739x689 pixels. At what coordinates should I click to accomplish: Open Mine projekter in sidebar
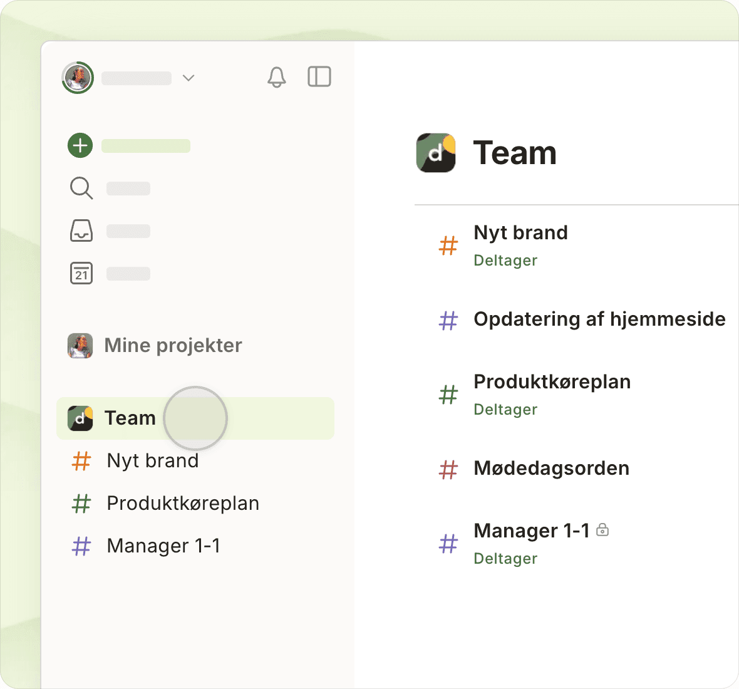click(x=173, y=345)
